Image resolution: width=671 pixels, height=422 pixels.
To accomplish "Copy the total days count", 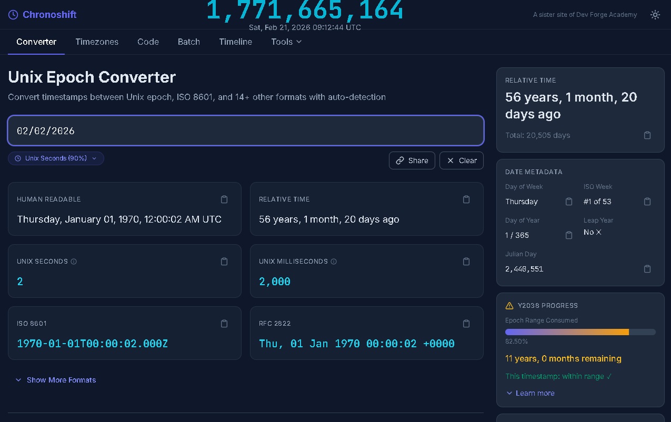I will coord(647,135).
